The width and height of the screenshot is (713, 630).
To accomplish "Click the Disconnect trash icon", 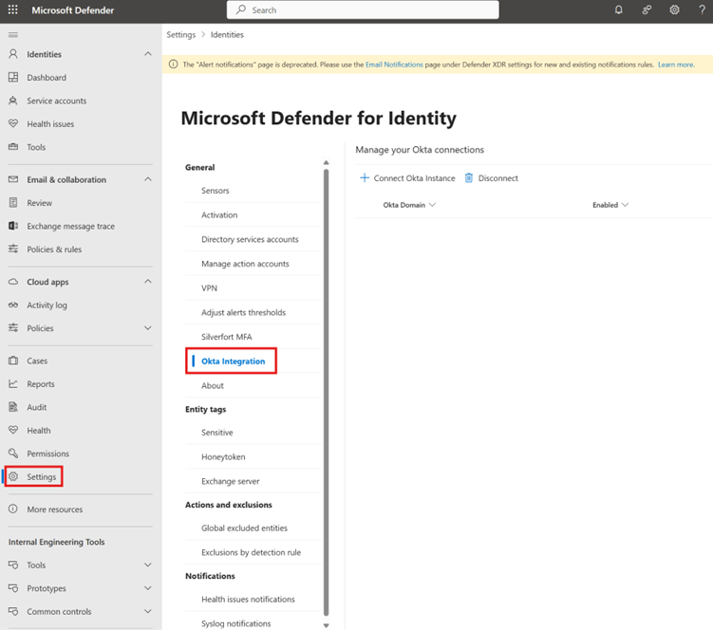I will point(468,178).
